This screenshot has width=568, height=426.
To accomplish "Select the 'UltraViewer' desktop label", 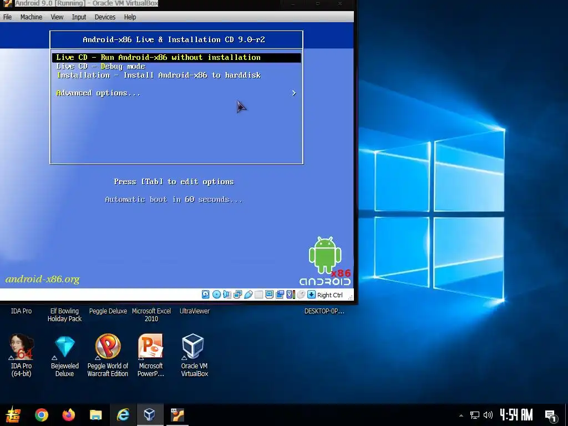I will click(x=195, y=311).
